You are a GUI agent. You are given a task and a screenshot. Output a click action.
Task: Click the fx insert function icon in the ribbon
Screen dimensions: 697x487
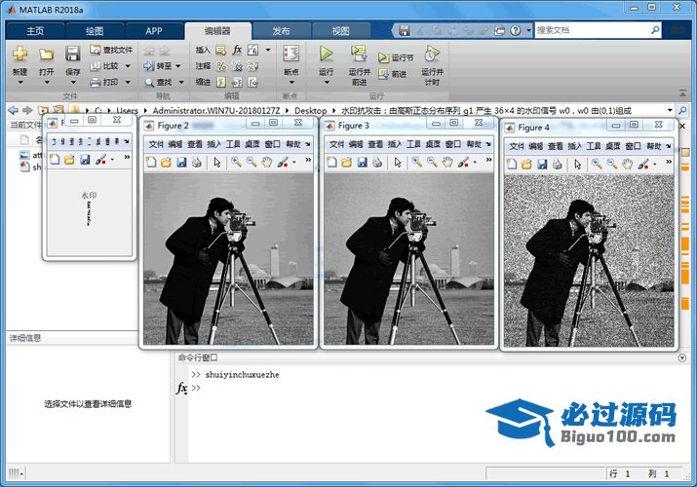click(238, 50)
